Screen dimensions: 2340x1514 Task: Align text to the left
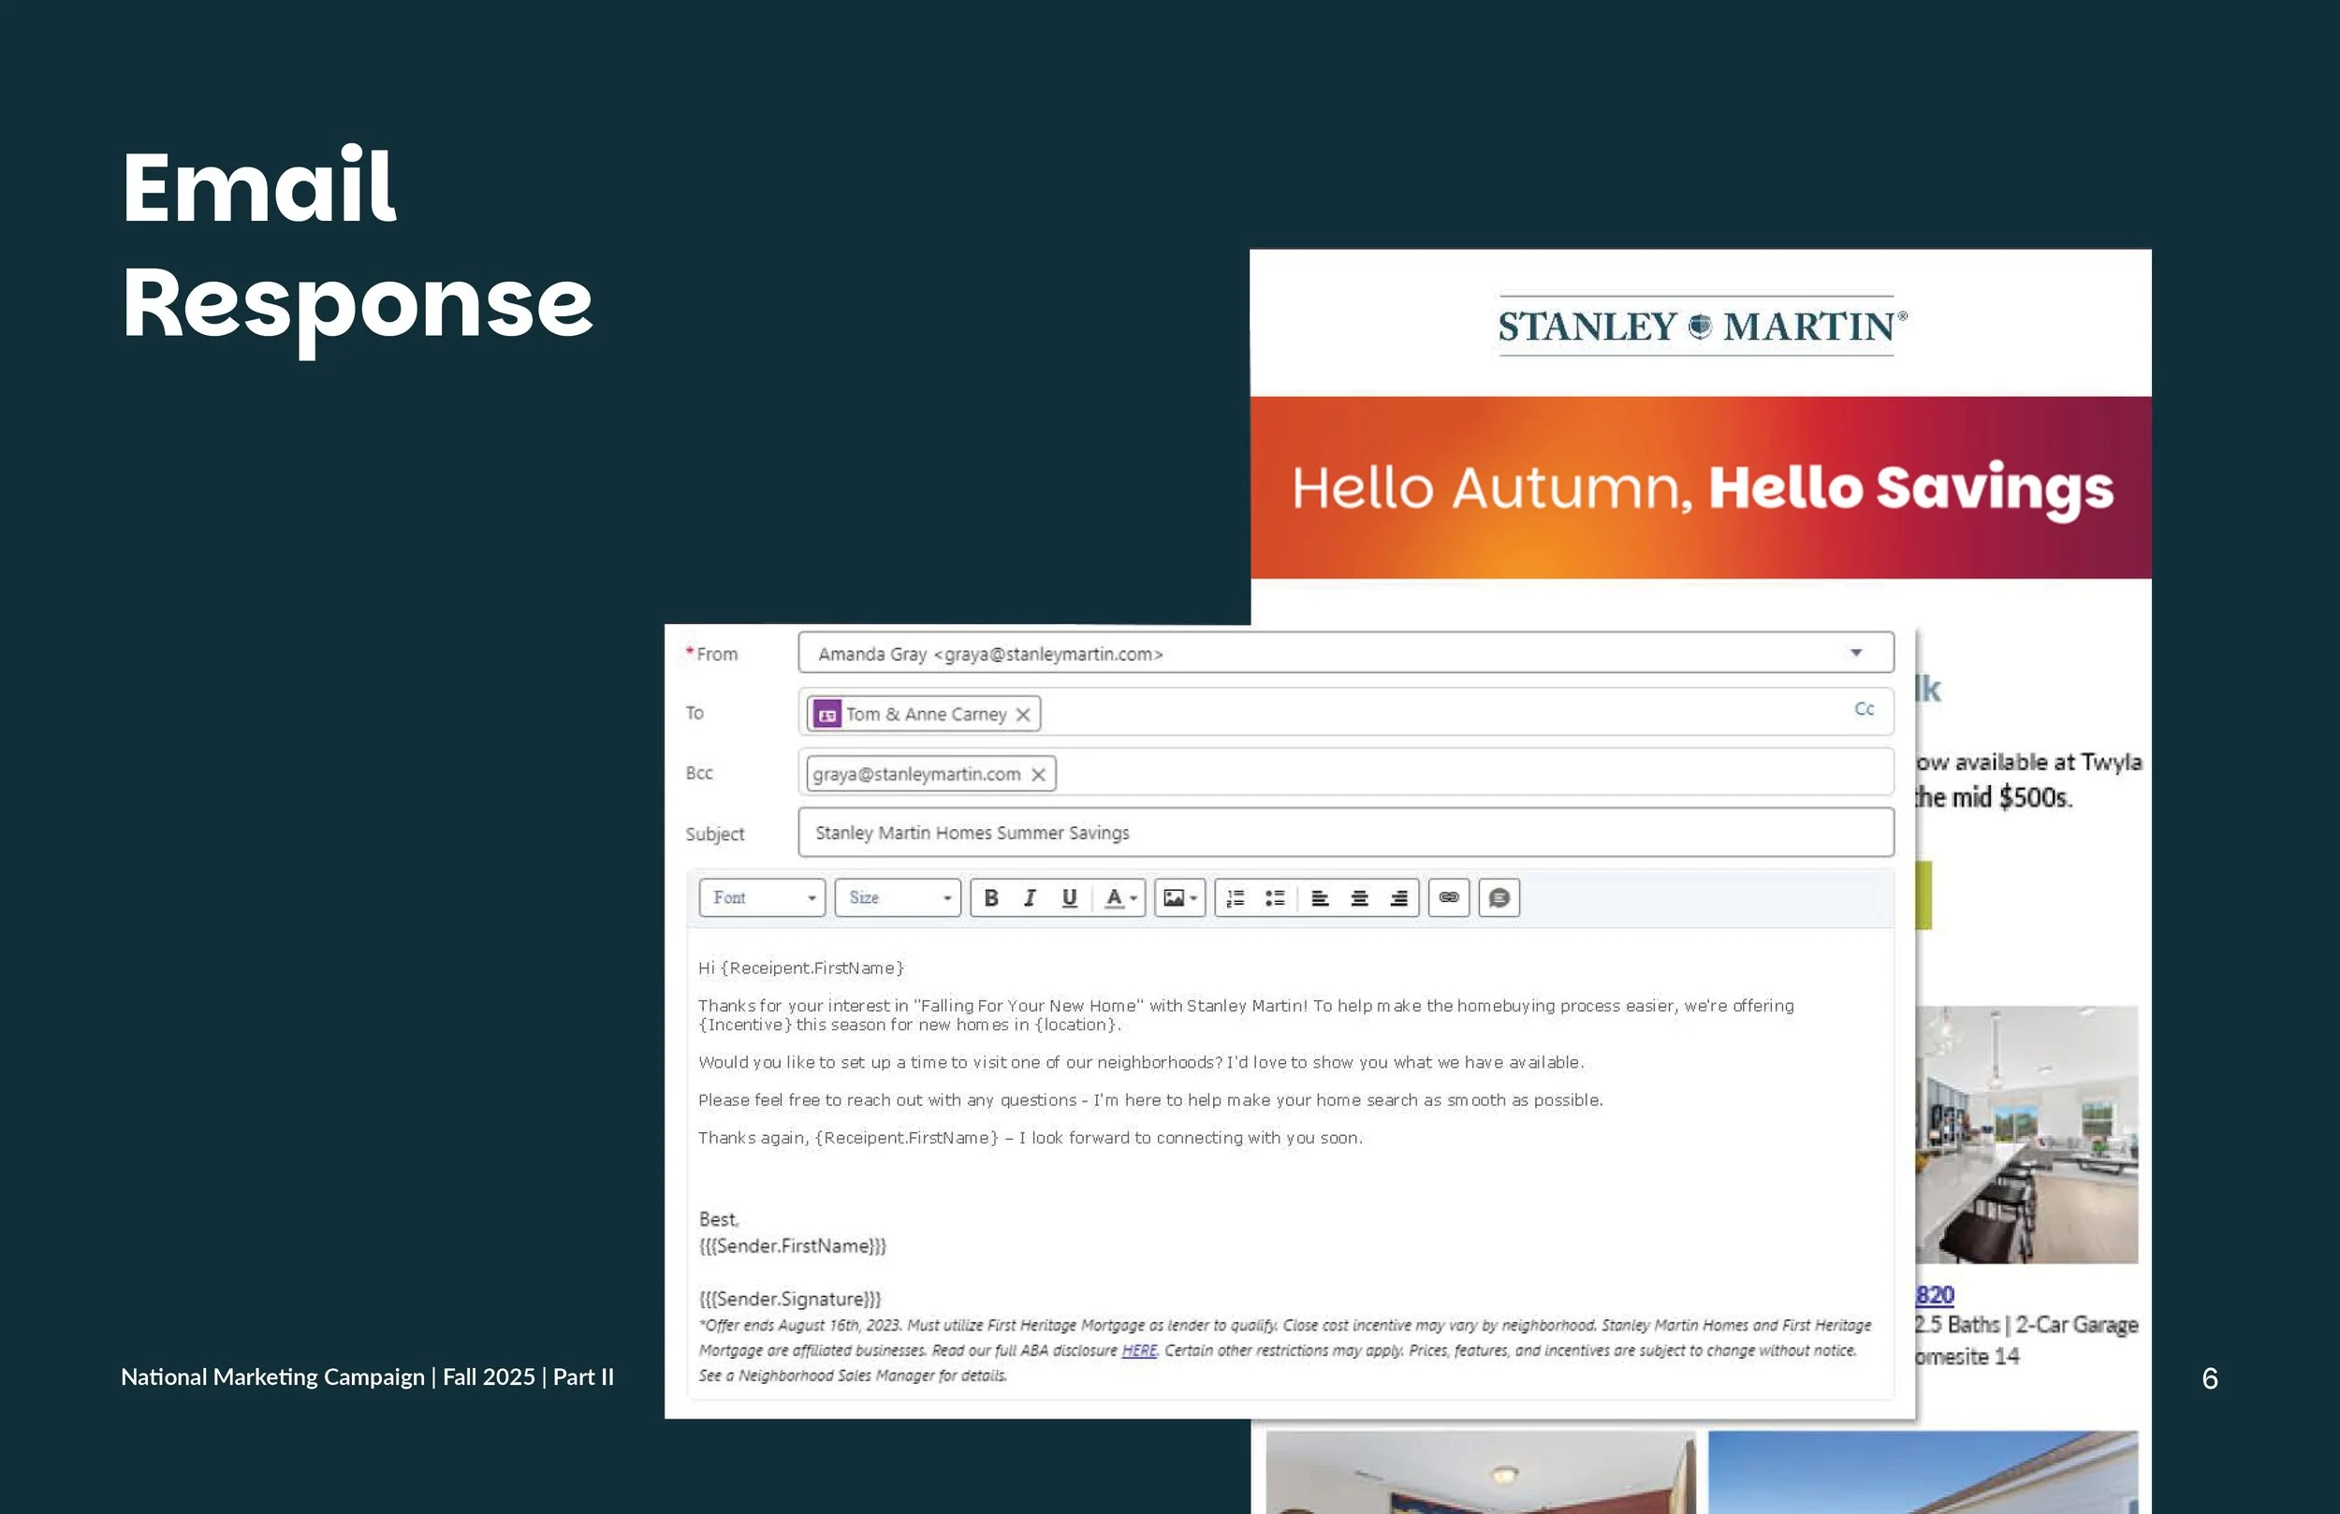[x=1321, y=897]
